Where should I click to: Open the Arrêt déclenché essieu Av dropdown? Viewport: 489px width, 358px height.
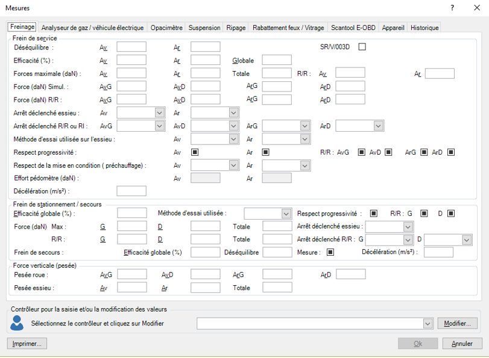pos(141,113)
